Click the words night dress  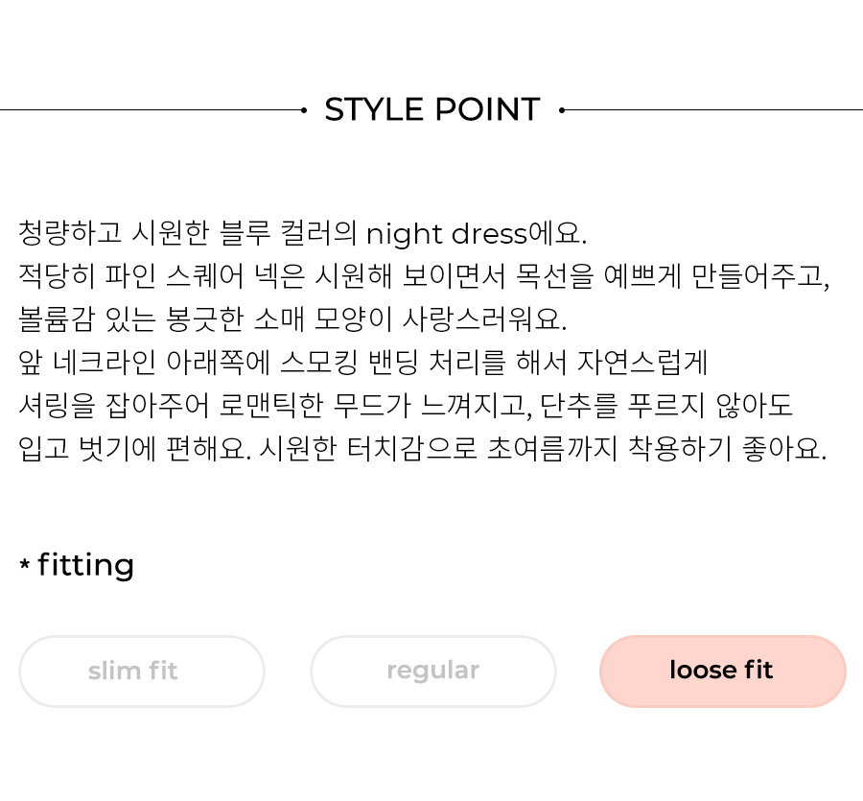point(446,234)
